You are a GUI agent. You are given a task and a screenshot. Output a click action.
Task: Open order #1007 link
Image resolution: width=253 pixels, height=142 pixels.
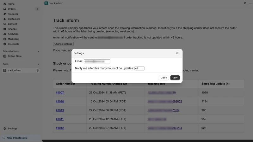coord(60,92)
